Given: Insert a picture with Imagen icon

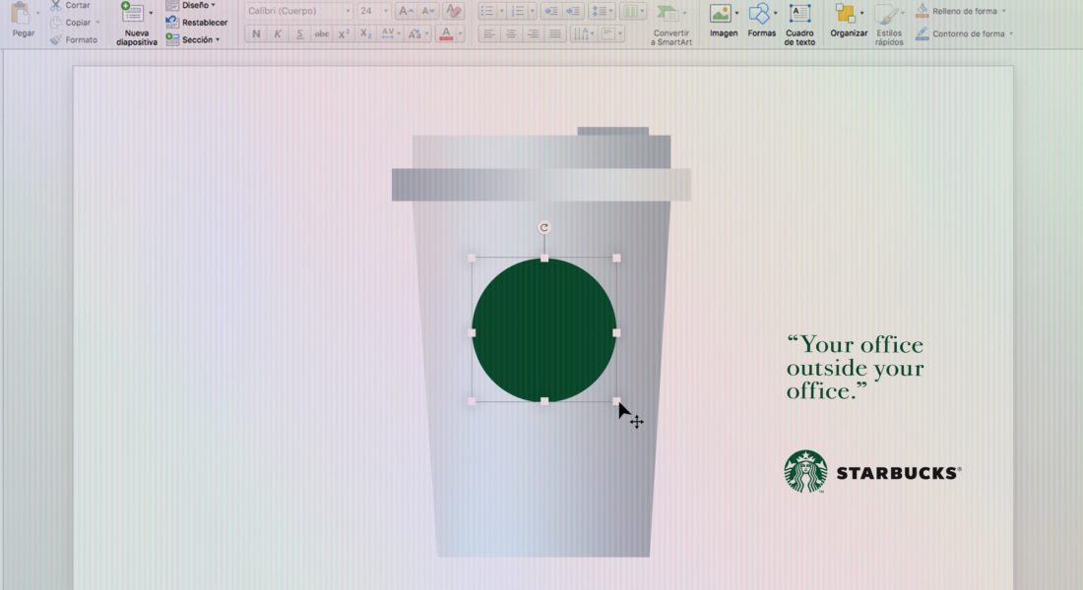Looking at the screenshot, I should [721, 13].
